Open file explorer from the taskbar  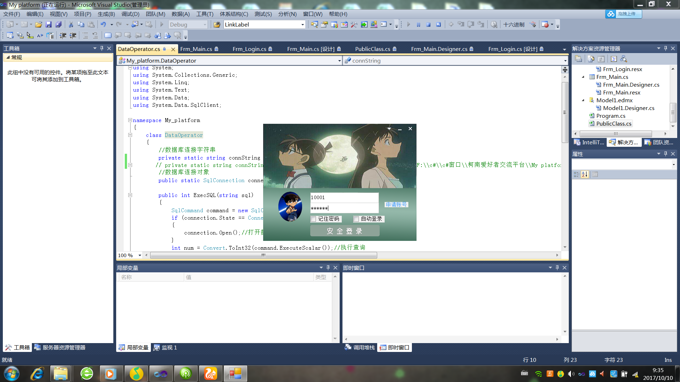pyautogui.click(x=61, y=374)
